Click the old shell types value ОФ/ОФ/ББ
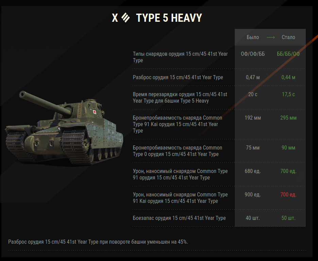Viewport: 318px width, 261px height. (253, 54)
